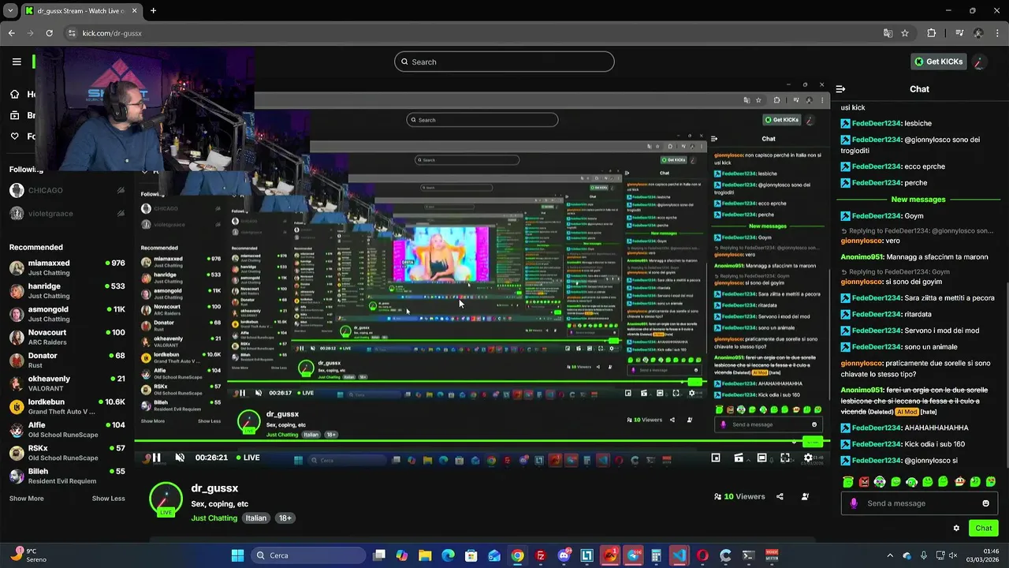Click the follow-user icon beside share
Viewport: 1009px width, 568px height.
click(x=805, y=496)
